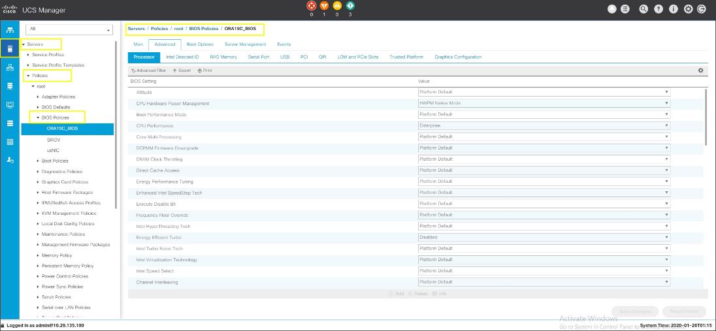Open the Storage sidebar icon

click(10, 123)
